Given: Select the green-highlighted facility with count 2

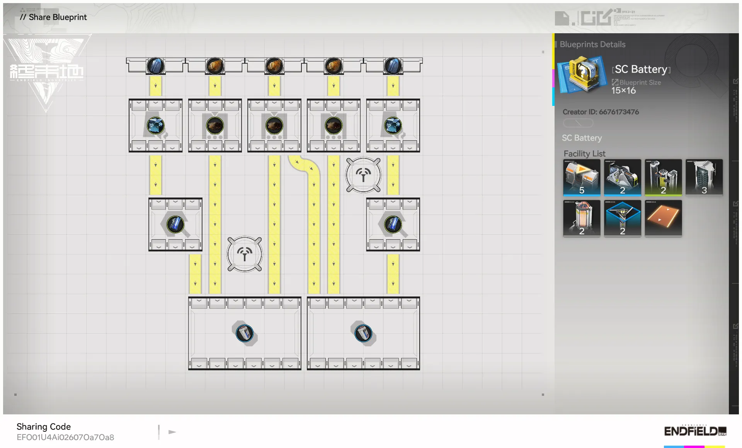Looking at the screenshot, I should [663, 177].
